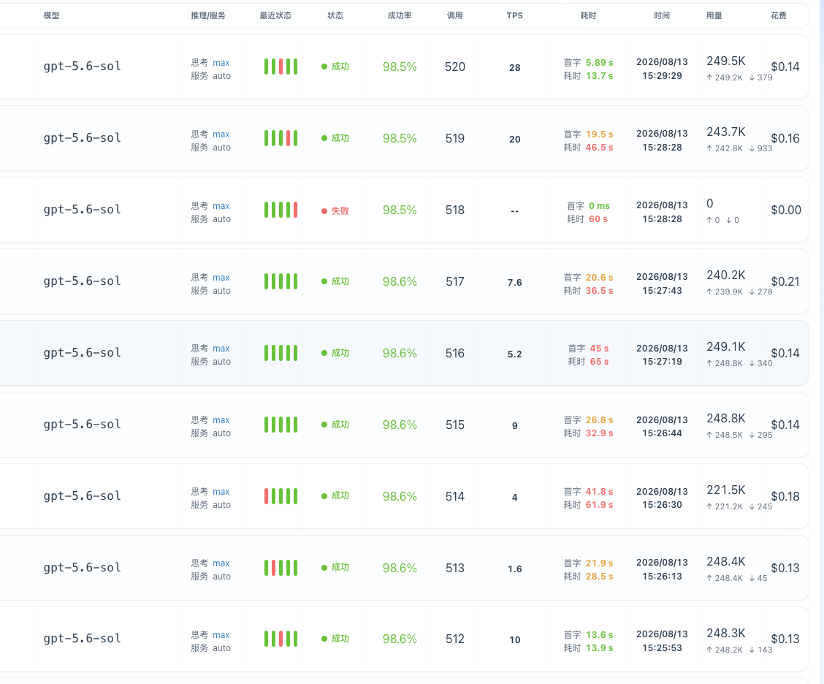This screenshot has width=824, height=684.
Task: Select the highlighted row with 516 calls
Action: coord(403,353)
